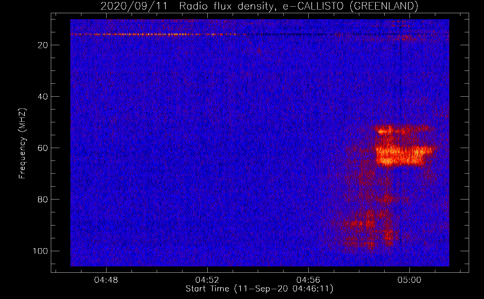The width and height of the screenshot is (484, 299).
Task: Click the '40' frequency tick label
Action: click(43, 97)
